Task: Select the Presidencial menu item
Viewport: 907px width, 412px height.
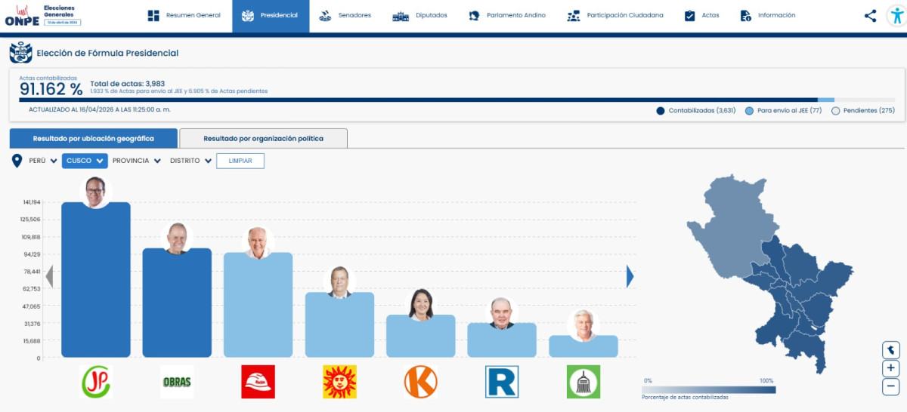Action: tap(271, 15)
